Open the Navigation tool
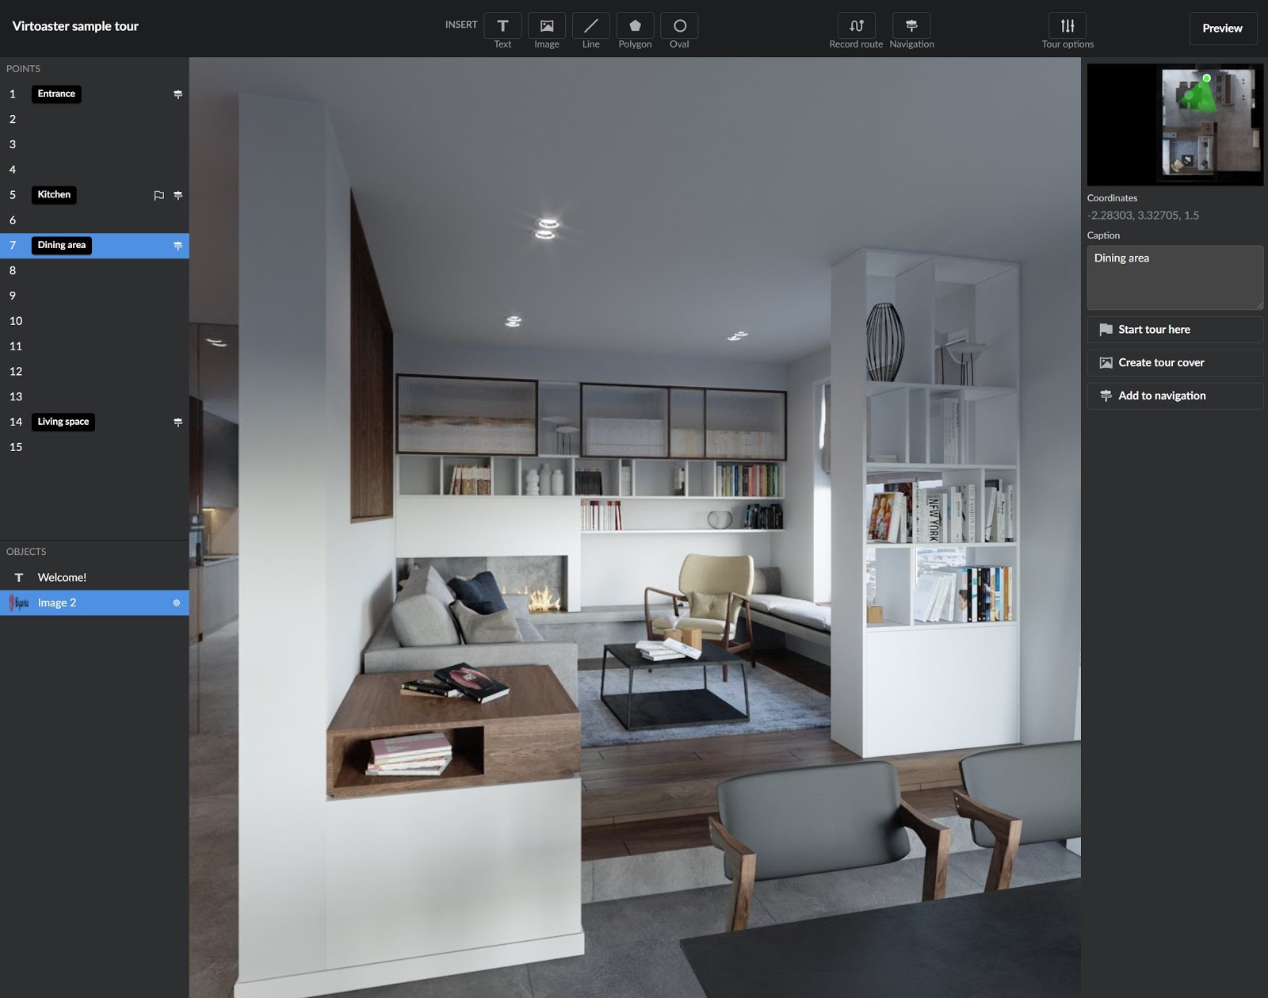1268x998 pixels. (911, 26)
